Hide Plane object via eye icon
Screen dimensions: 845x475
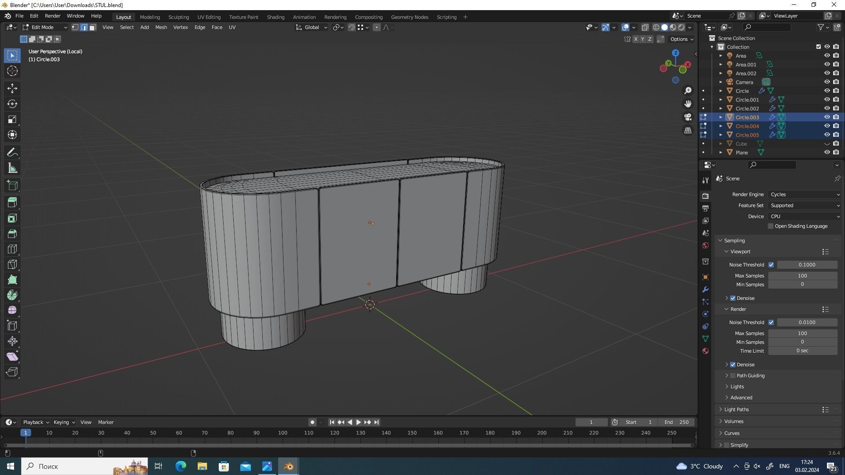(827, 152)
